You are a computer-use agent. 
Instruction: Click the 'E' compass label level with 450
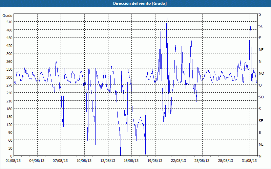(x=260, y=38)
